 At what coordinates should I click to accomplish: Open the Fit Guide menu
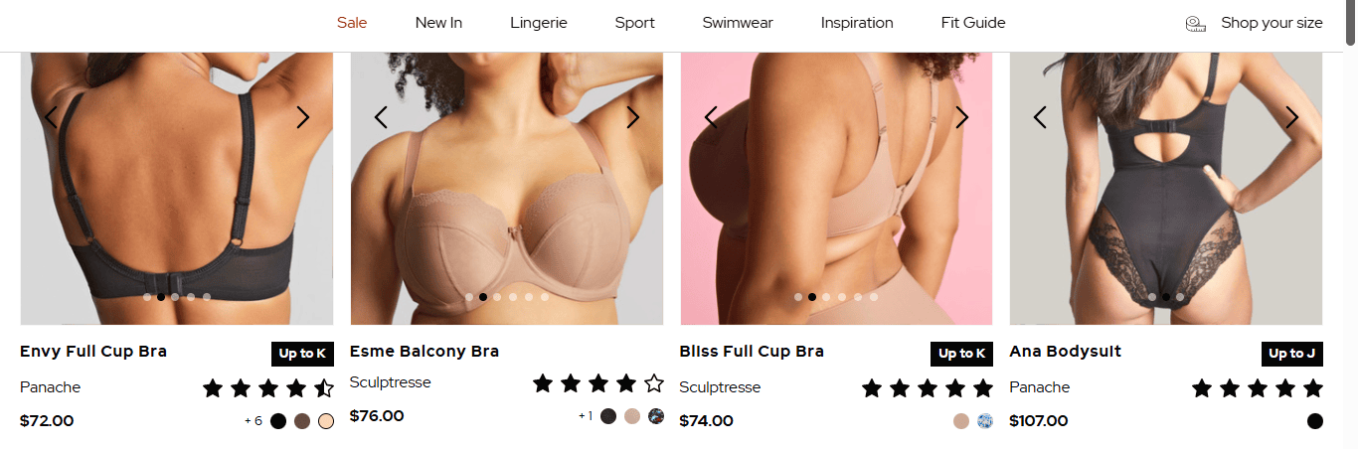point(973,23)
